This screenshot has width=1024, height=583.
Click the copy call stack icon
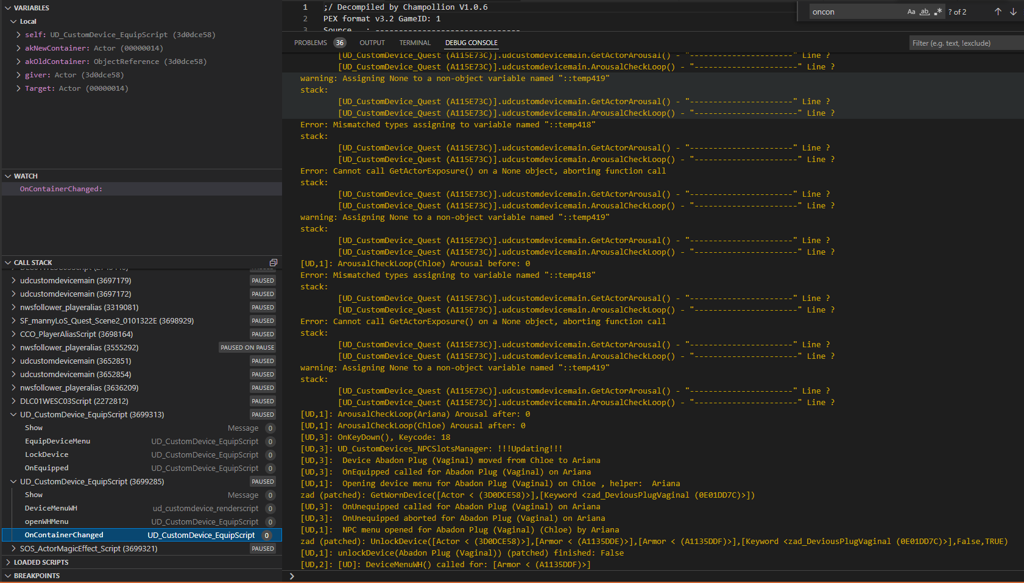coord(273,262)
